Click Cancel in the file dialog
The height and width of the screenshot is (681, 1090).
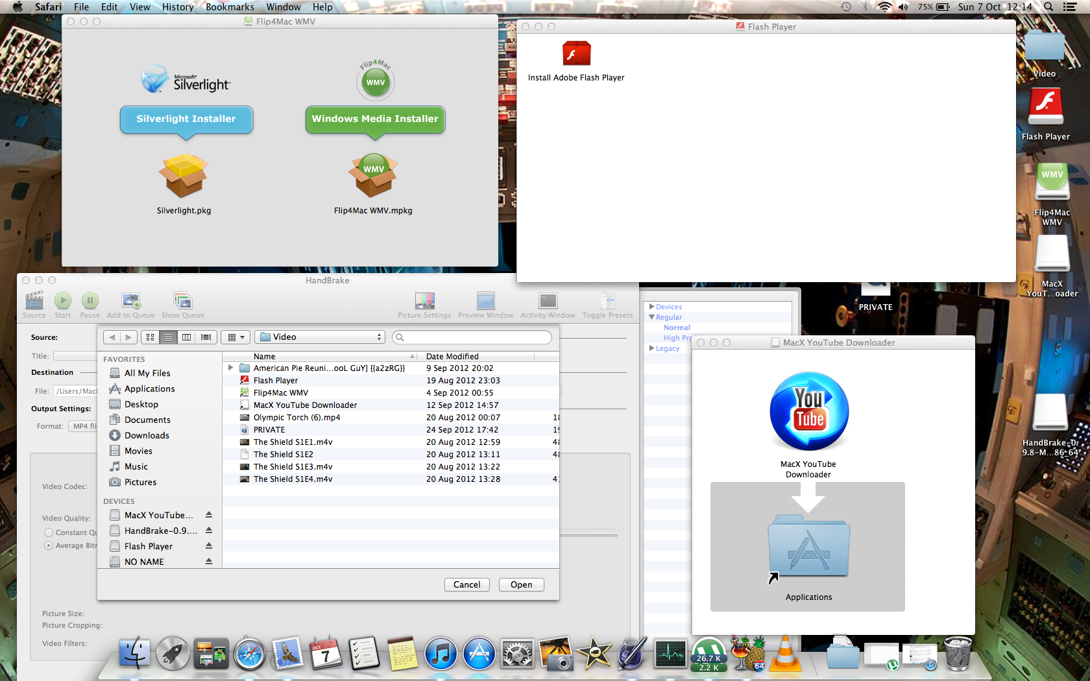467,584
